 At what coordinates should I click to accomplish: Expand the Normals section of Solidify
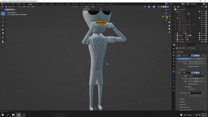click(x=182, y=99)
